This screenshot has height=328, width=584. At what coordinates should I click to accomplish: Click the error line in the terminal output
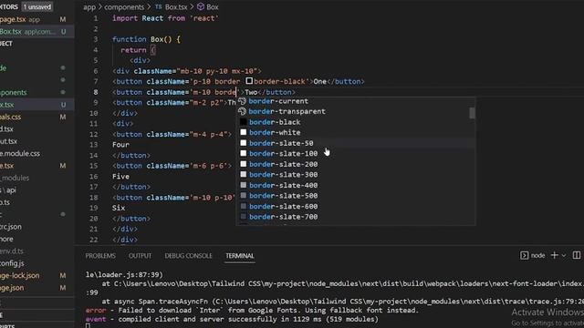[252, 310]
